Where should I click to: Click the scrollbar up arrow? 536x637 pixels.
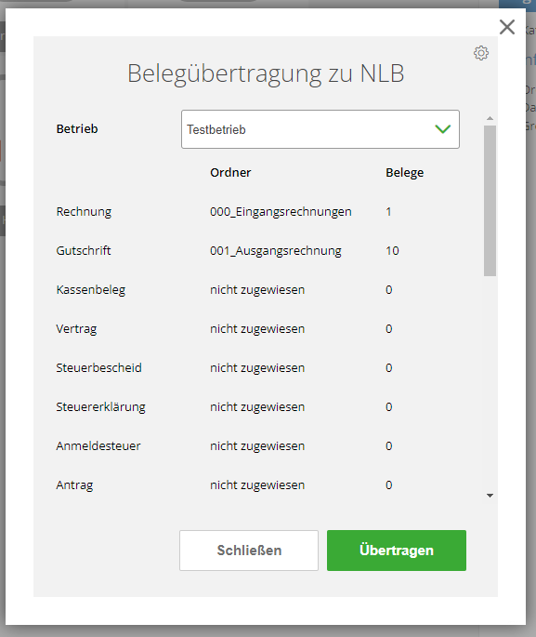(x=490, y=118)
